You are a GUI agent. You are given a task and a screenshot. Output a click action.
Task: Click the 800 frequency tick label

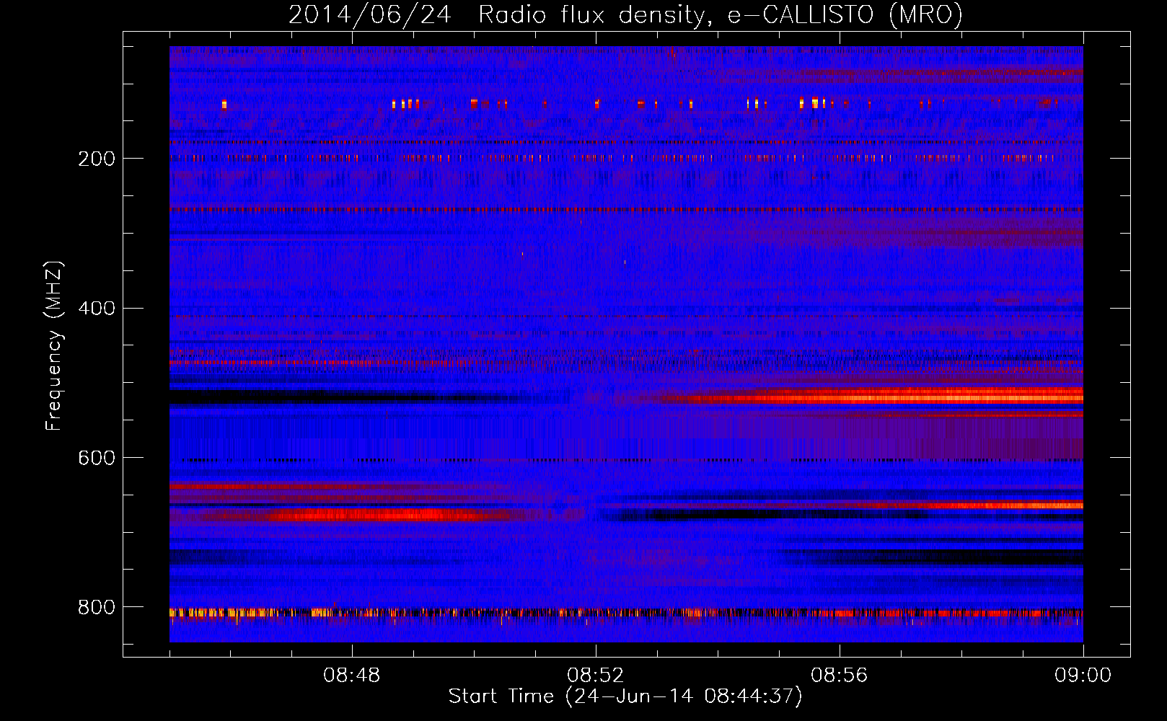[97, 608]
